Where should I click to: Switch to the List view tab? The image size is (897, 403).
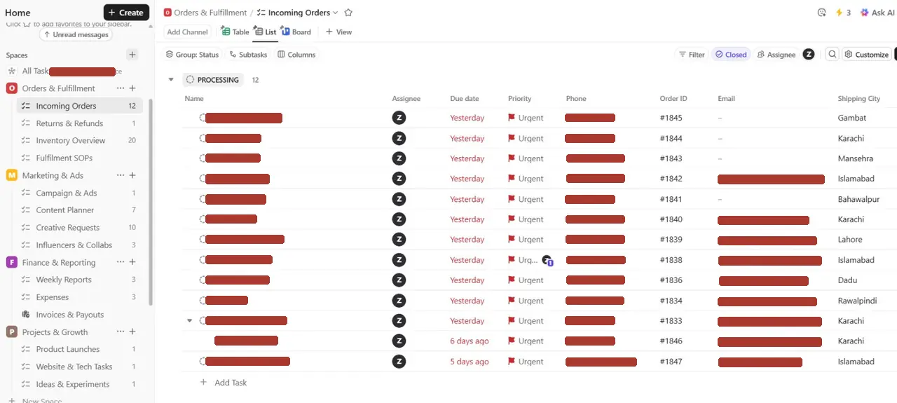click(x=265, y=32)
